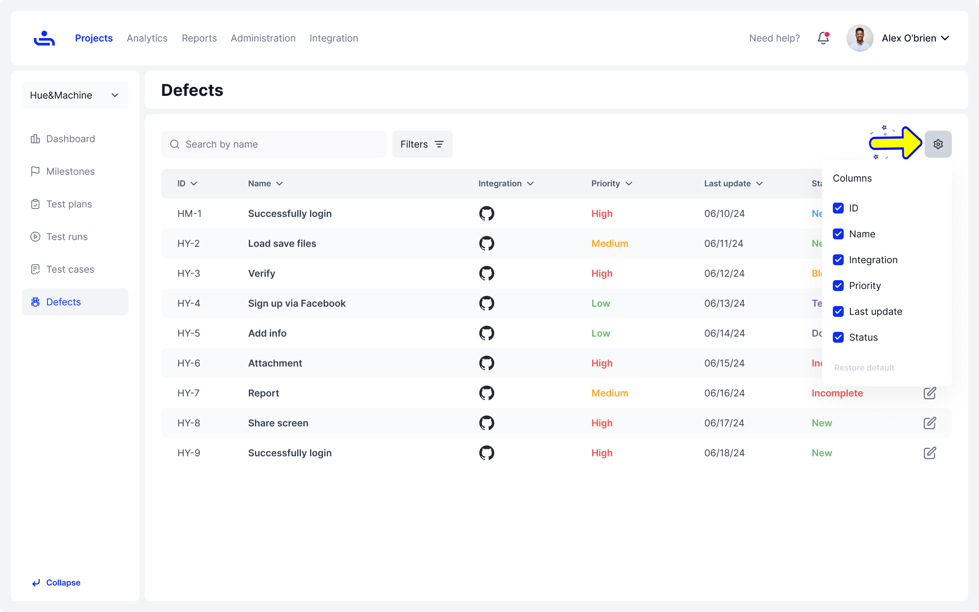979x612 pixels.
Task: Switch to the Analytics tab
Action: coord(147,38)
